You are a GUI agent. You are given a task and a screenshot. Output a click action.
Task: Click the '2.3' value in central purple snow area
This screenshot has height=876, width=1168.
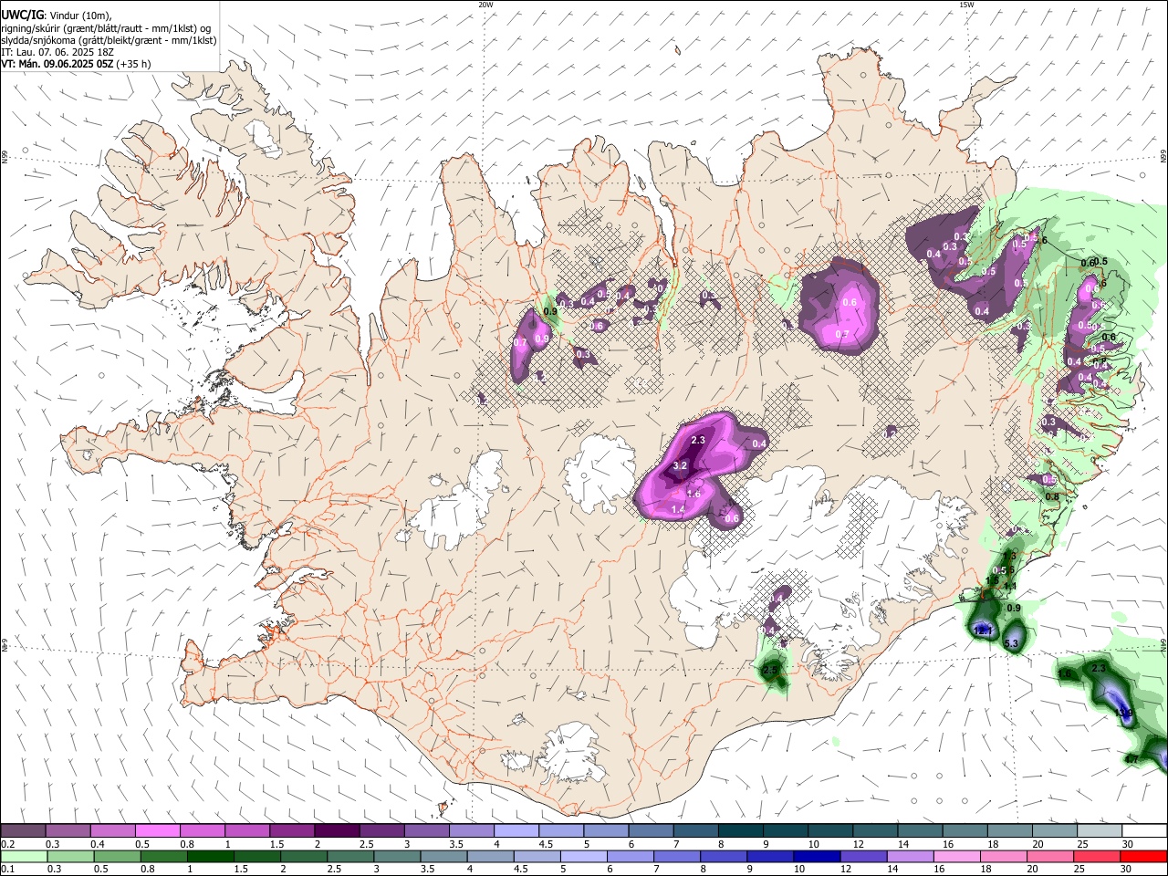click(698, 440)
